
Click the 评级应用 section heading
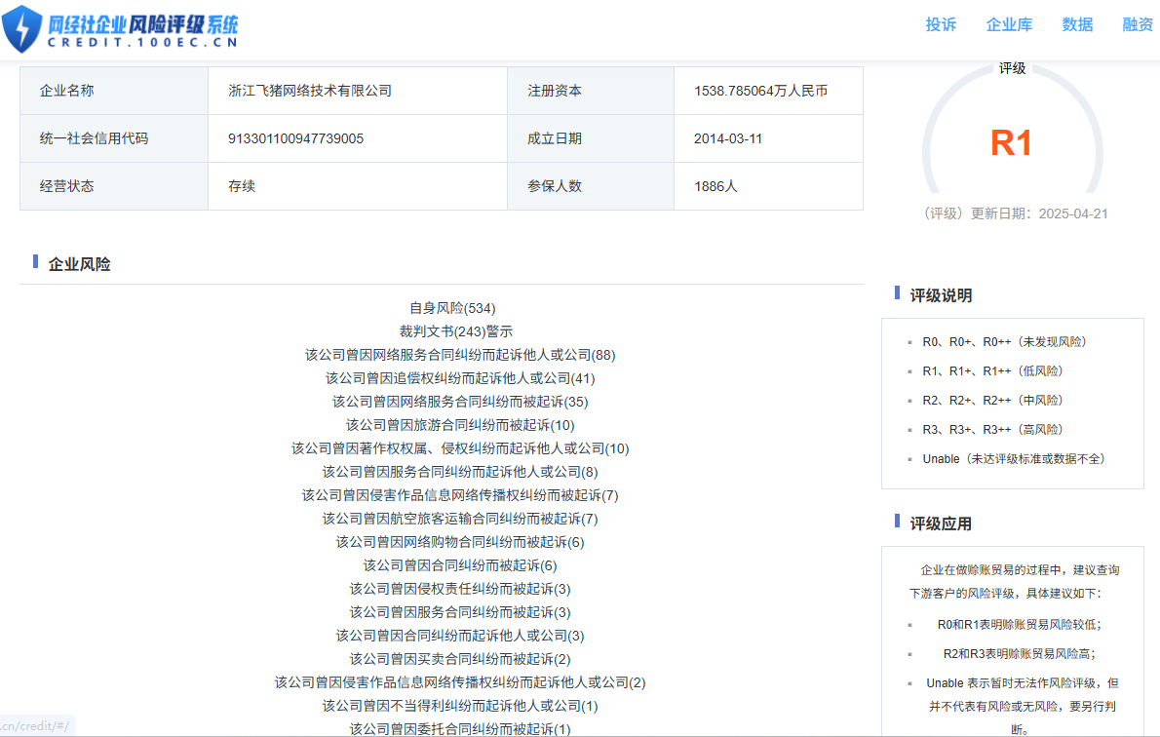pyautogui.click(x=941, y=524)
